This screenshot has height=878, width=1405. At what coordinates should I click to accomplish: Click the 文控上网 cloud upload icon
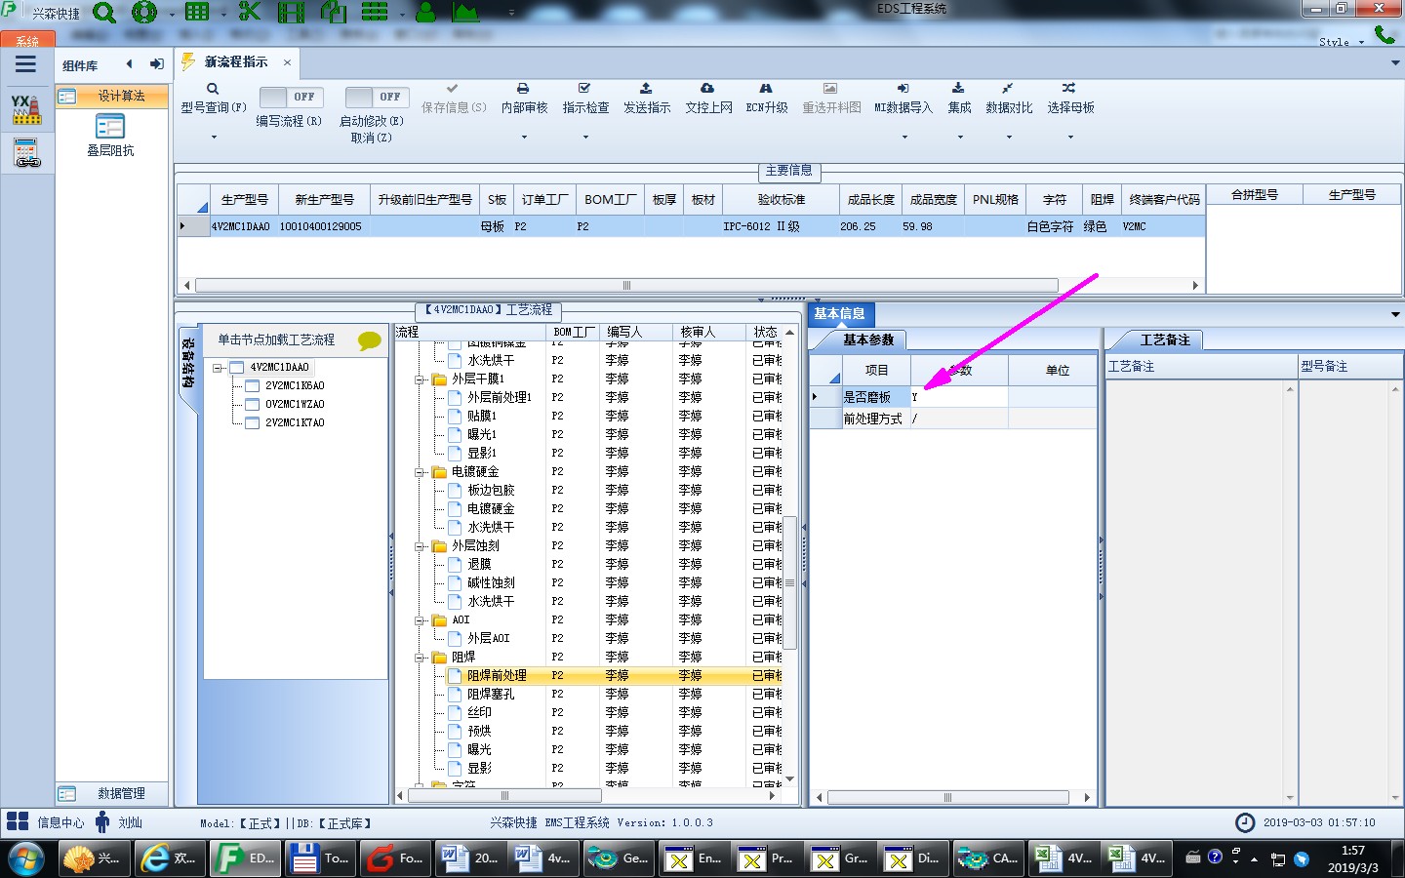(x=707, y=88)
